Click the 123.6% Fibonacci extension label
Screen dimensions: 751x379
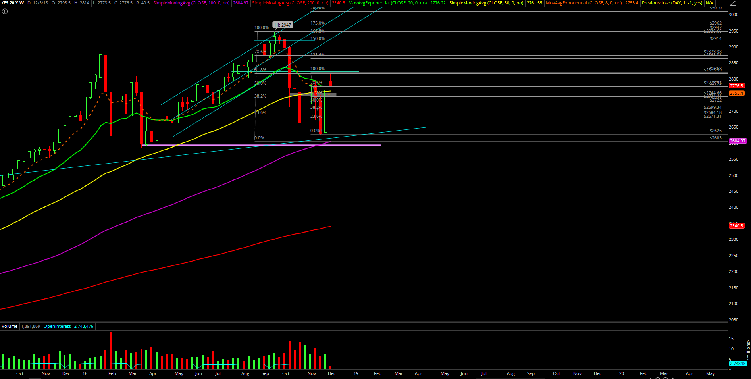[x=318, y=55]
